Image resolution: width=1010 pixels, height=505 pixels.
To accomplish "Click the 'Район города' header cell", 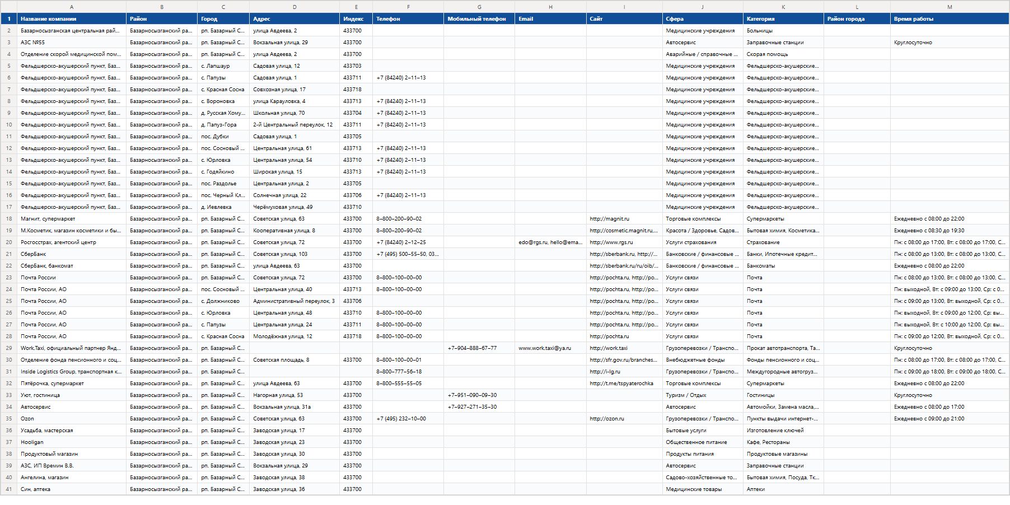I will [x=857, y=19].
